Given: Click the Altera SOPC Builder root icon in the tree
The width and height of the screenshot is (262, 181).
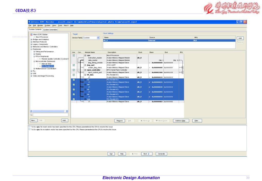Looking at the screenshot, I should click(31, 35).
